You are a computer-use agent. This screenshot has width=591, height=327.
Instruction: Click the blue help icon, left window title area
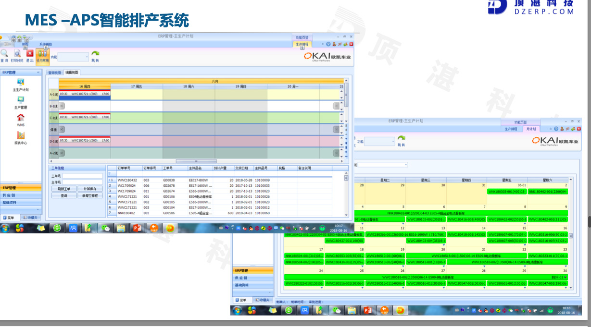point(328,44)
